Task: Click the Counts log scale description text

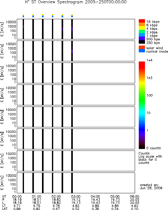Action: tap(150, 158)
